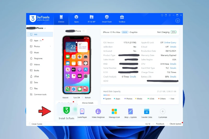209x139 pixels.
Task: Click the 21.27 GB / 238.31 GB capacity text
Action: tap(166, 91)
